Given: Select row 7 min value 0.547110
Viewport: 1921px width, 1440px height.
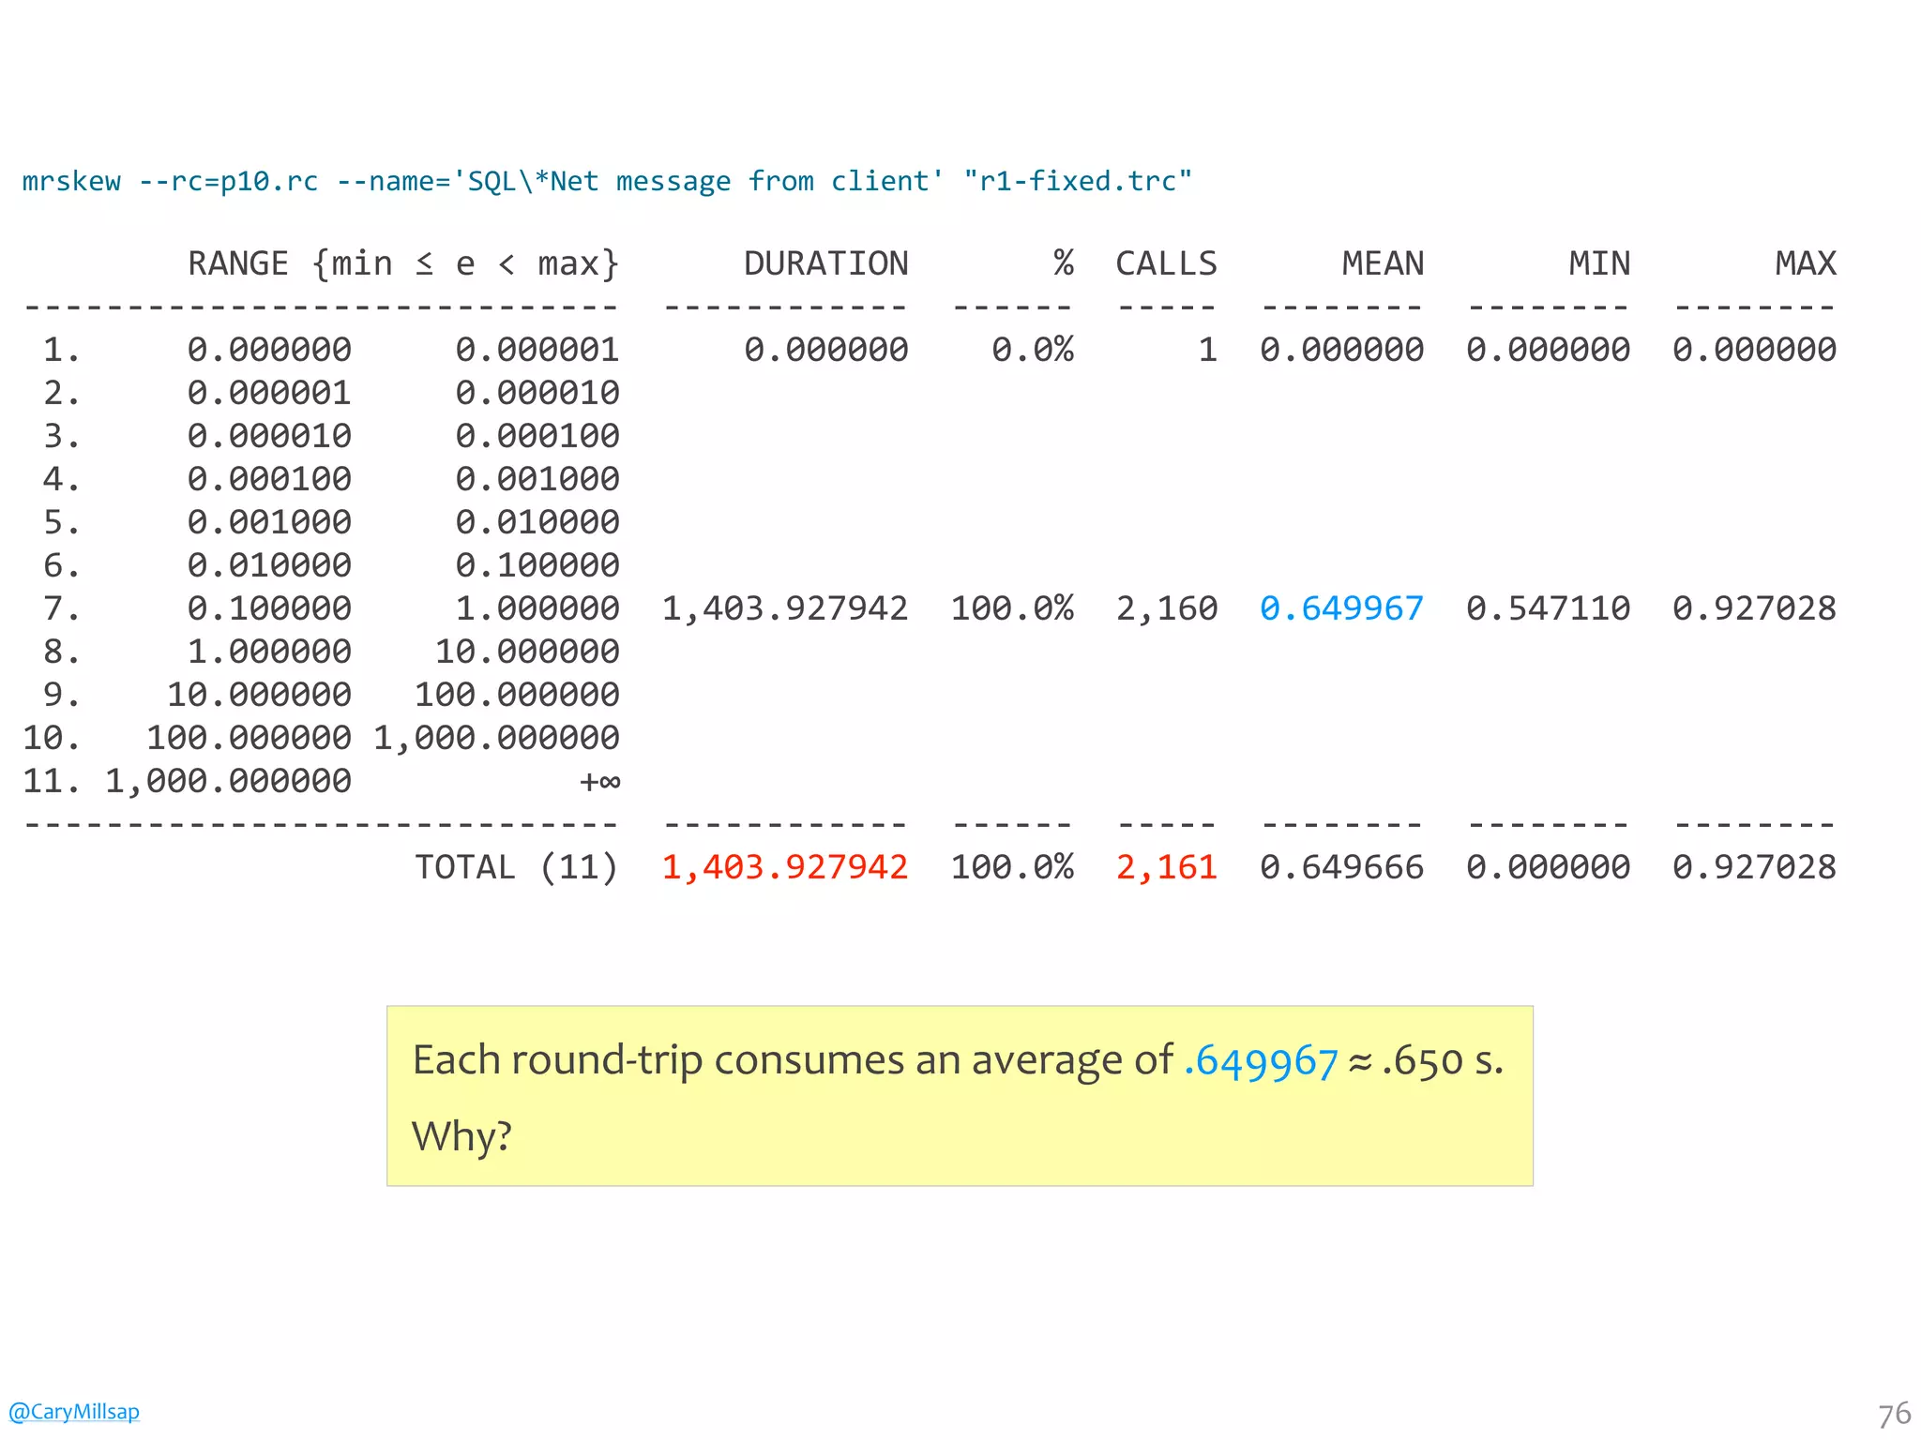Looking at the screenshot, I should pos(1548,608).
